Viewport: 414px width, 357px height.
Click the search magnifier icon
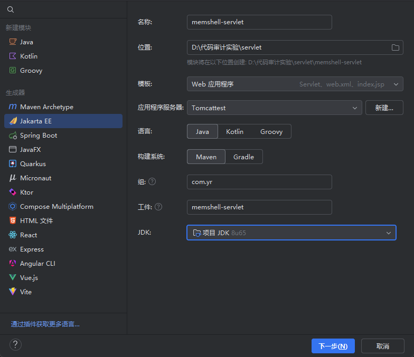tap(11, 9)
